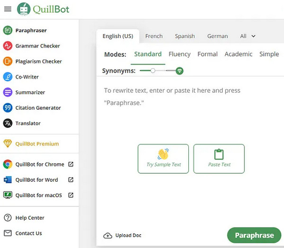Click the Upload Doc label
This screenshot has height=248, width=284.
click(x=128, y=235)
